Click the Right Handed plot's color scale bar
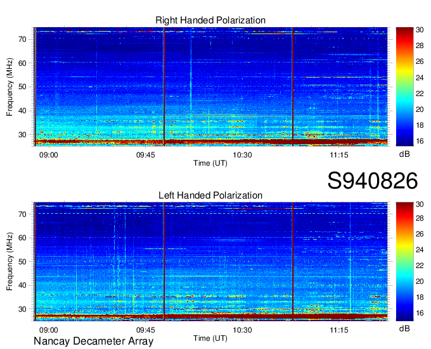 (404, 87)
